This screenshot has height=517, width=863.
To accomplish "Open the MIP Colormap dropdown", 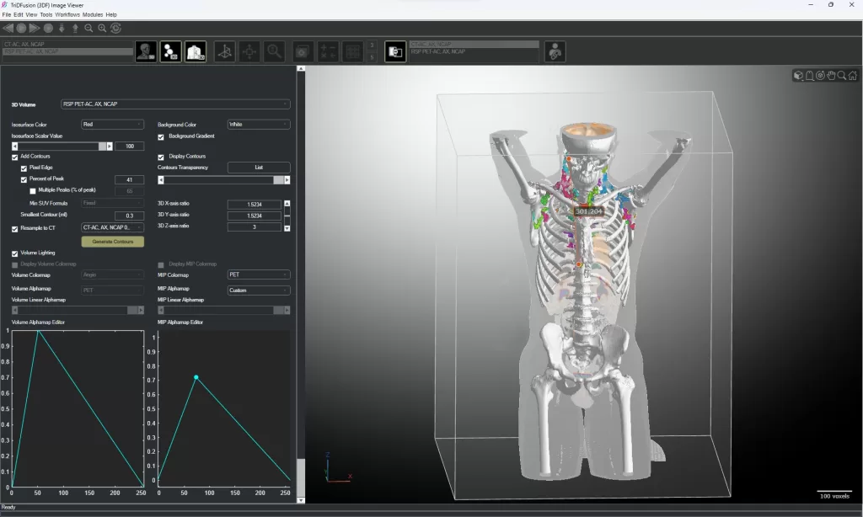I will [258, 274].
